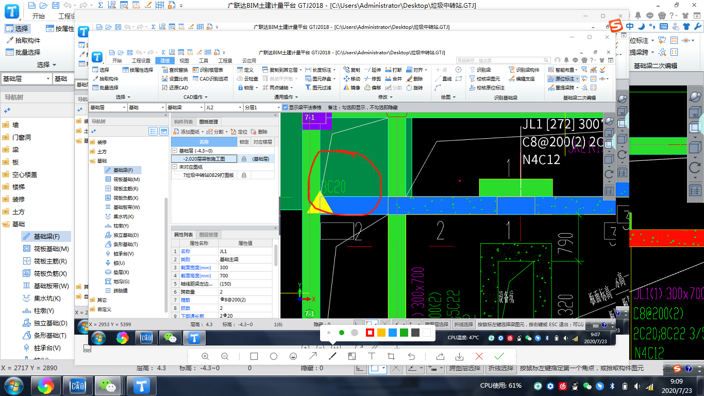Open the 工程量 ribbon tab

pos(225,60)
